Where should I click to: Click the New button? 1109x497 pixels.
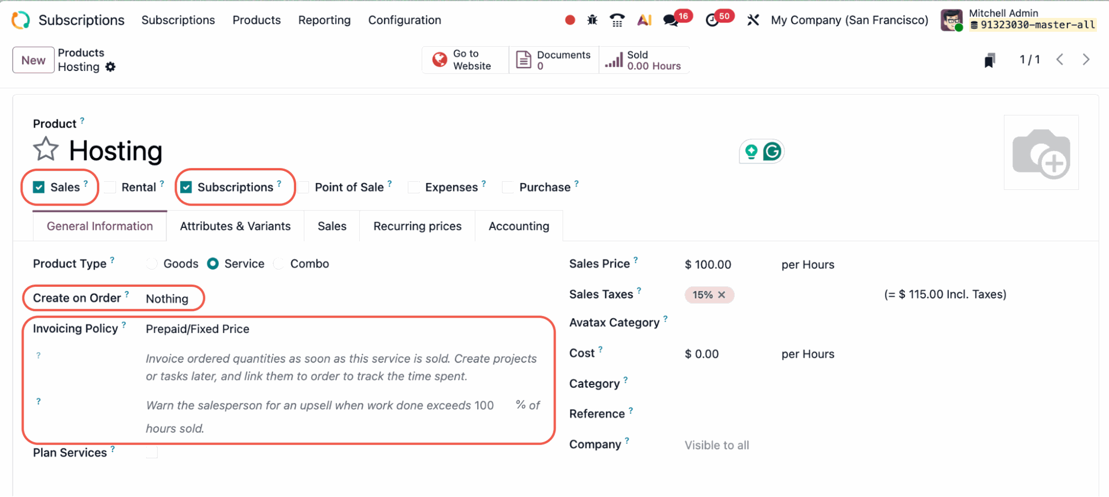(x=34, y=60)
